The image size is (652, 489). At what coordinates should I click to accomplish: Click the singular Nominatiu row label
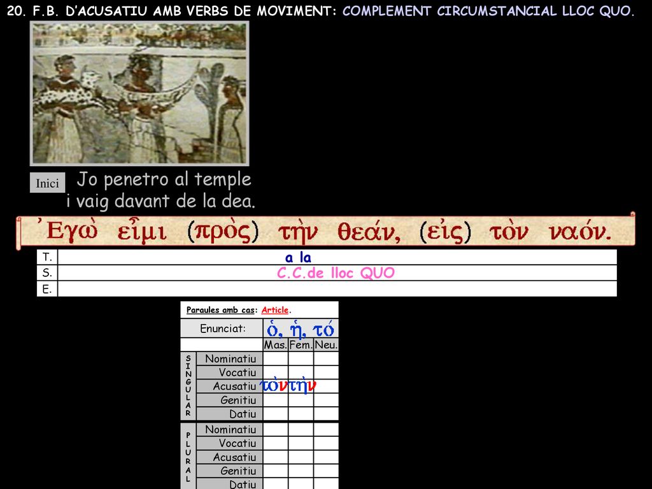pos(229,358)
